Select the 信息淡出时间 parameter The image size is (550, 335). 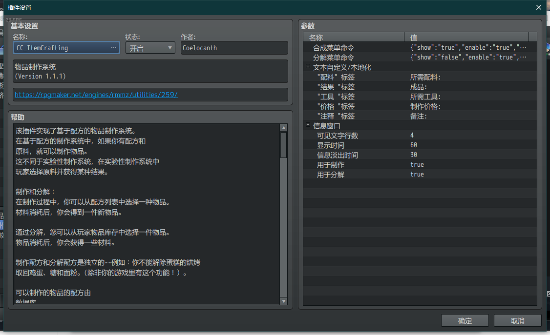click(420, 155)
